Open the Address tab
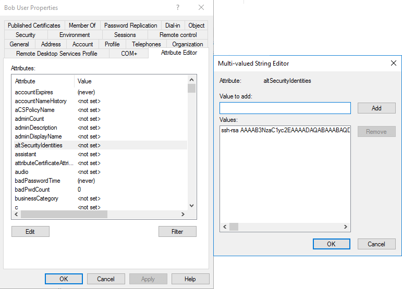Screen dimensions: 402x289 click(51, 44)
